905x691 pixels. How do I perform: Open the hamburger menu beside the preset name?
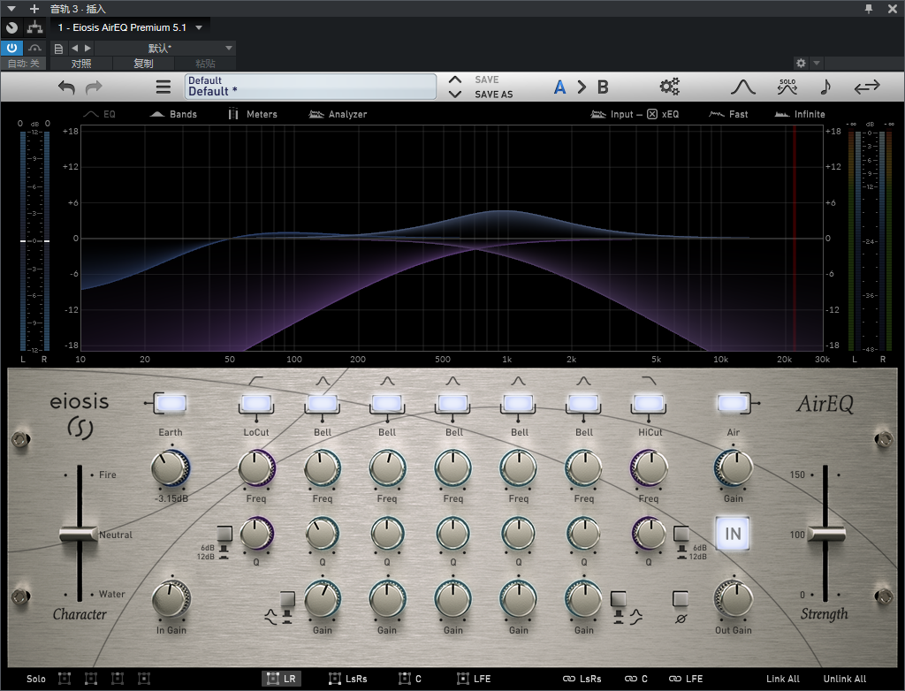164,87
